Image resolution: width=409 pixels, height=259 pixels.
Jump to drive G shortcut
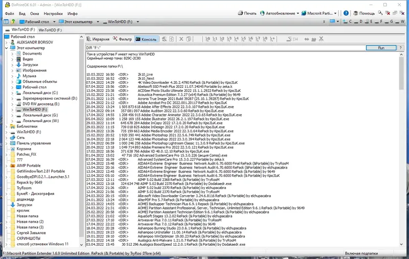(x=389, y=21)
